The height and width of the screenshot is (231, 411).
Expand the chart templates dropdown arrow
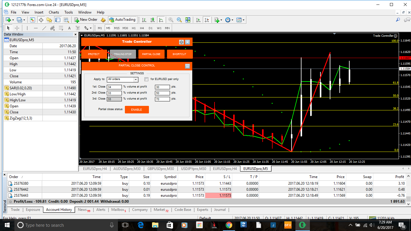(244, 20)
